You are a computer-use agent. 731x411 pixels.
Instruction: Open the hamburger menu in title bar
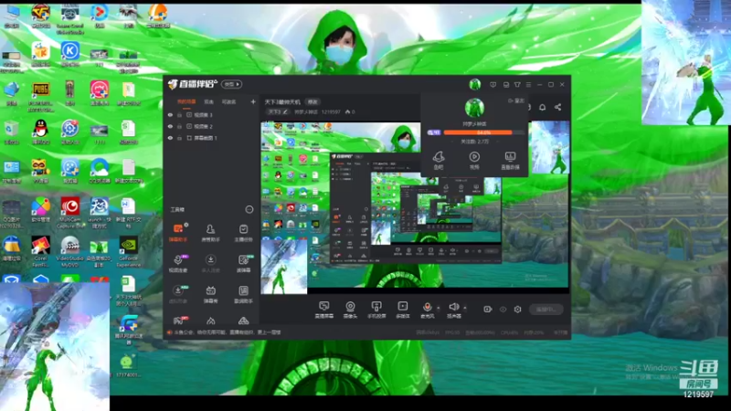pyautogui.click(x=528, y=85)
